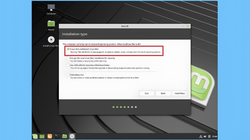Viewport: 250px width, 140px height.
Task: Select Erase disk and install Linux Mint
Action: [x=68, y=49]
